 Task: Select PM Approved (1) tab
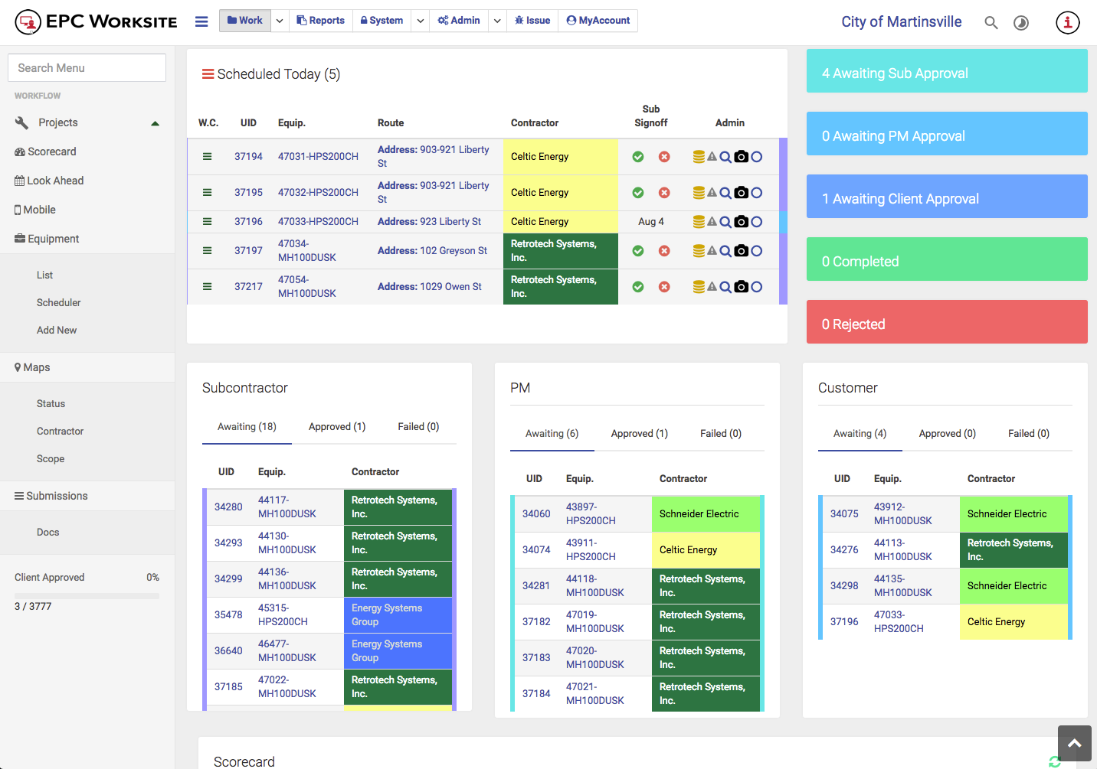(x=640, y=434)
